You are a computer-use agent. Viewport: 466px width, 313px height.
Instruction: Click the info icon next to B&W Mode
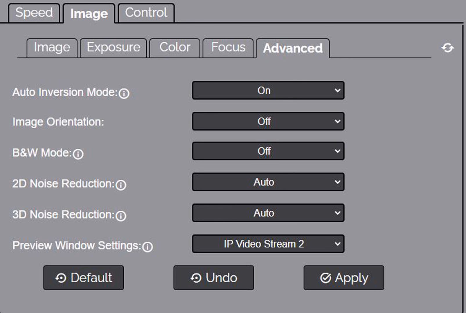78,154
